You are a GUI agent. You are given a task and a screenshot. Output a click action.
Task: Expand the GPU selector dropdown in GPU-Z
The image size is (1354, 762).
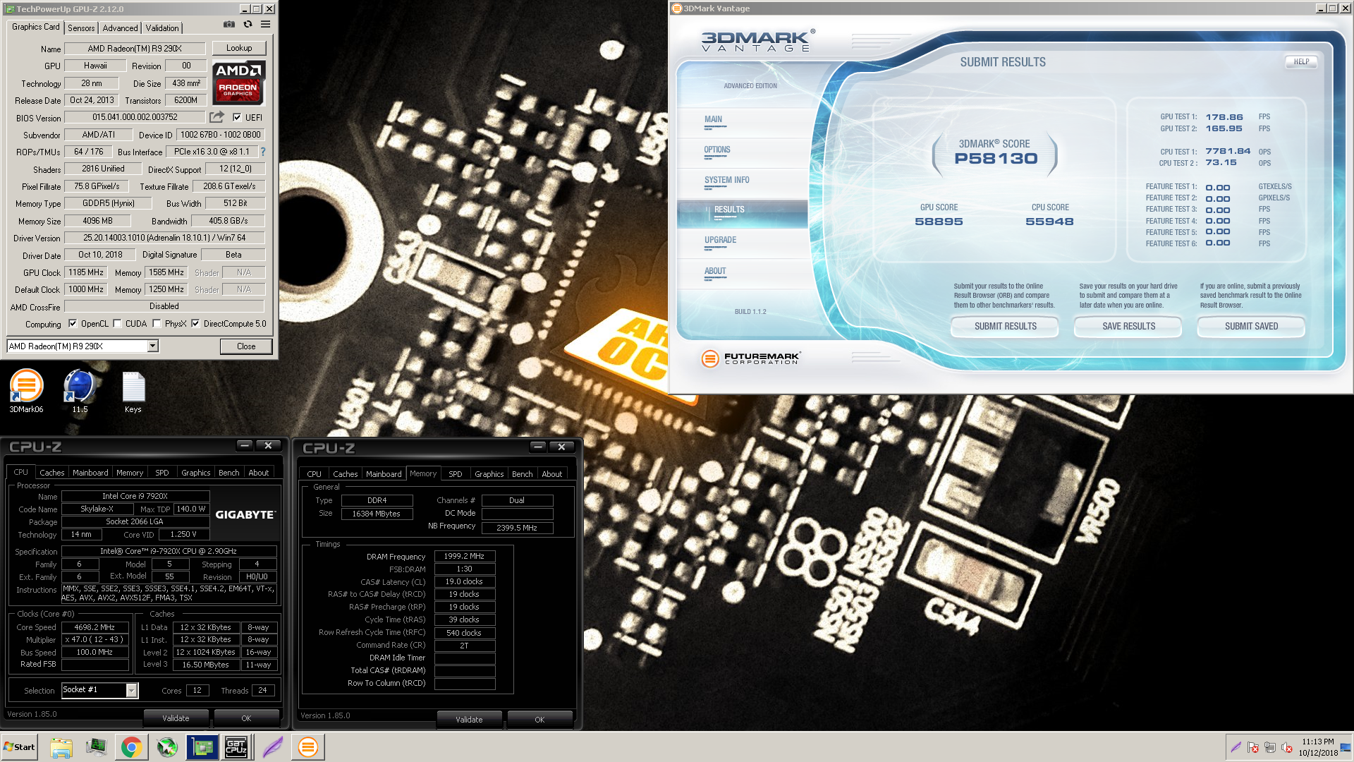(152, 346)
